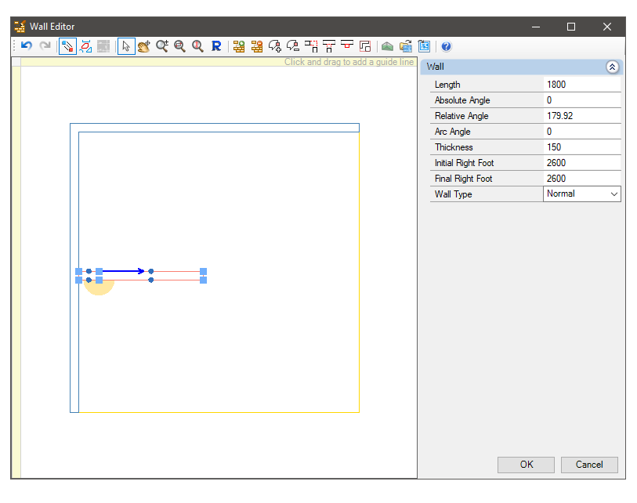The width and height of the screenshot is (637, 503).
Task: Click the Wall Type property label
Action: click(454, 194)
